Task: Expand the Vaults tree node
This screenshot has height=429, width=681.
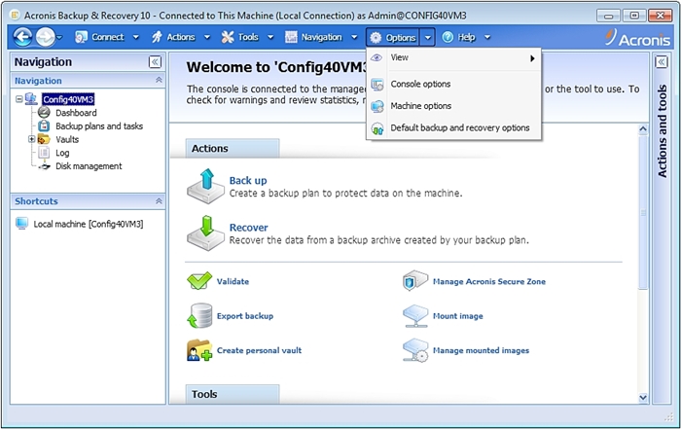Action: pos(31,139)
